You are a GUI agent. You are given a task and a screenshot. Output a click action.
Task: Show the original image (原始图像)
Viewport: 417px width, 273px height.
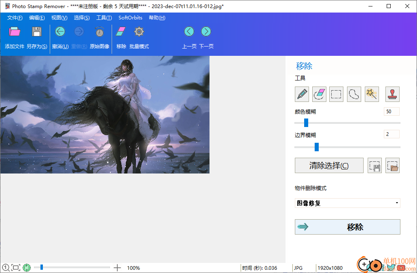click(x=100, y=32)
